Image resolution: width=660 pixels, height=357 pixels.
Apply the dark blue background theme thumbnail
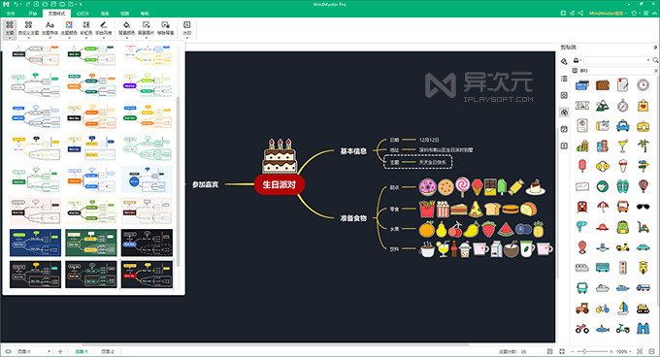[x=35, y=243]
